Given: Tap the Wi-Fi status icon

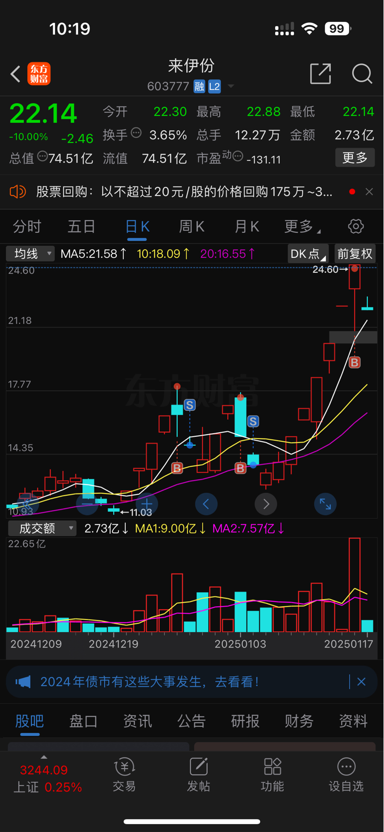Looking at the screenshot, I should [310, 28].
